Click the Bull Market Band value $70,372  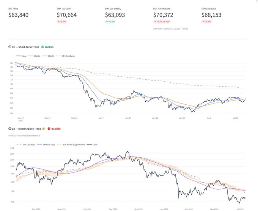coord(163,15)
